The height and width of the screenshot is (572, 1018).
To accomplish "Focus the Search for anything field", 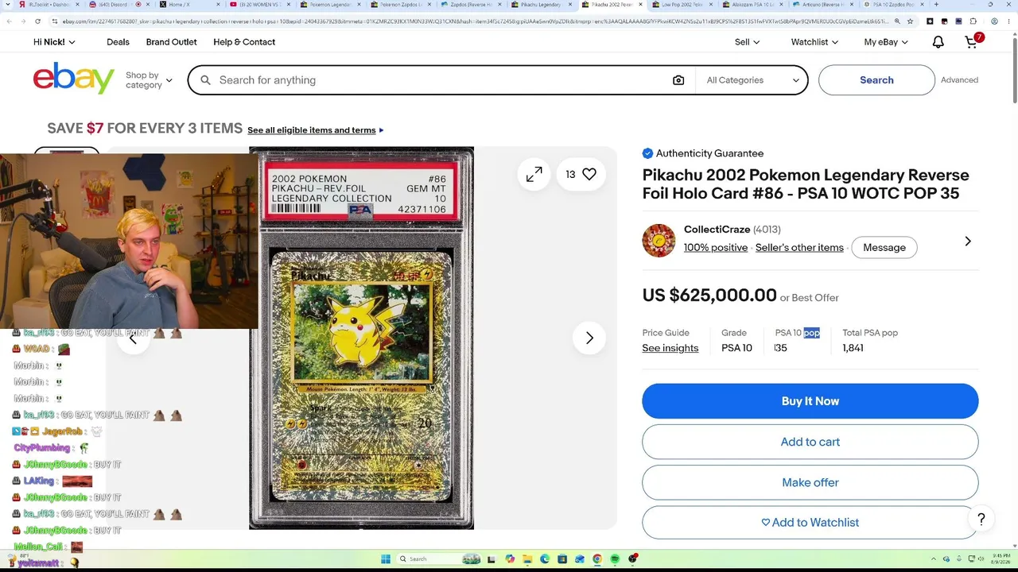I will [x=441, y=80].
